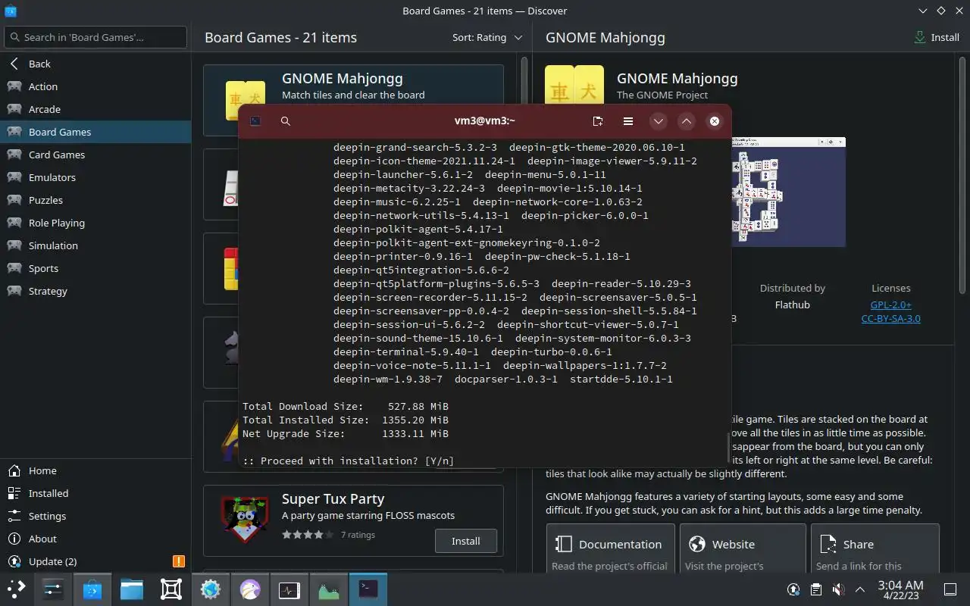Click the show desktop button

(x=950, y=589)
